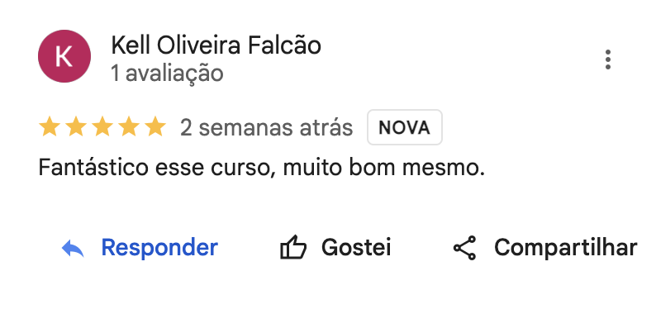656x309 pixels.
Task: Click the Compartilhar button label
Action: (566, 248)
